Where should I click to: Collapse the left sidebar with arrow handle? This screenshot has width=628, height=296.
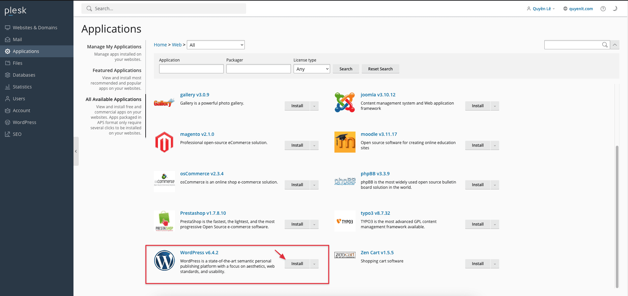[x=76, y=151]
